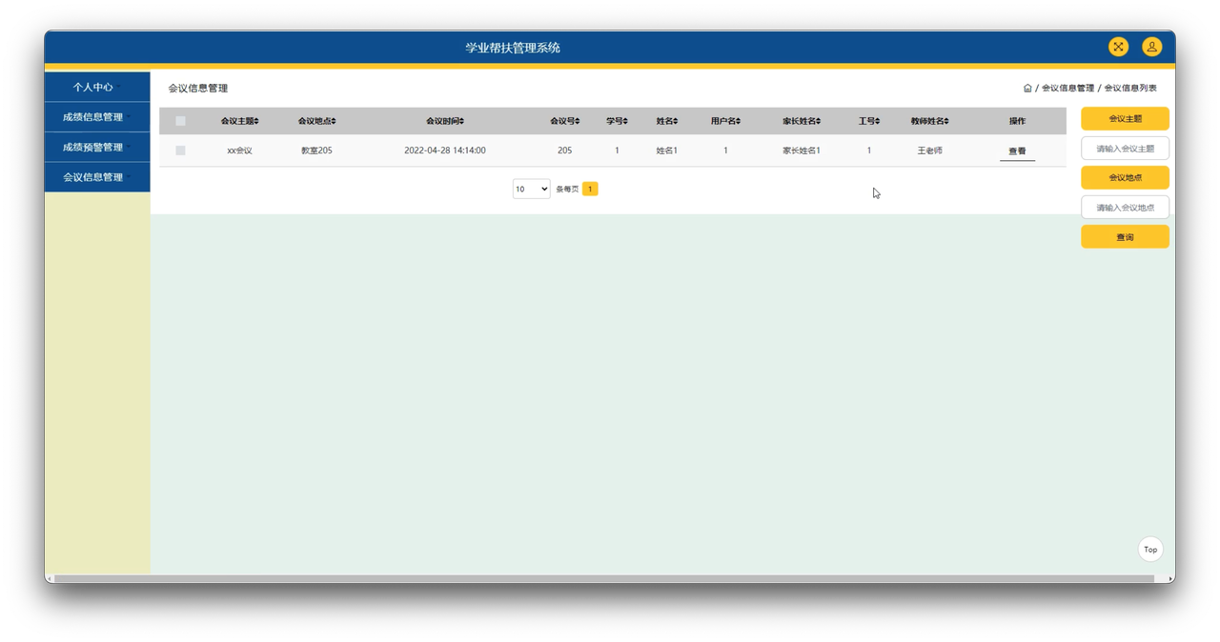
Task: Check the xx会议 row checkbox
Action: [x=180, y=150]
